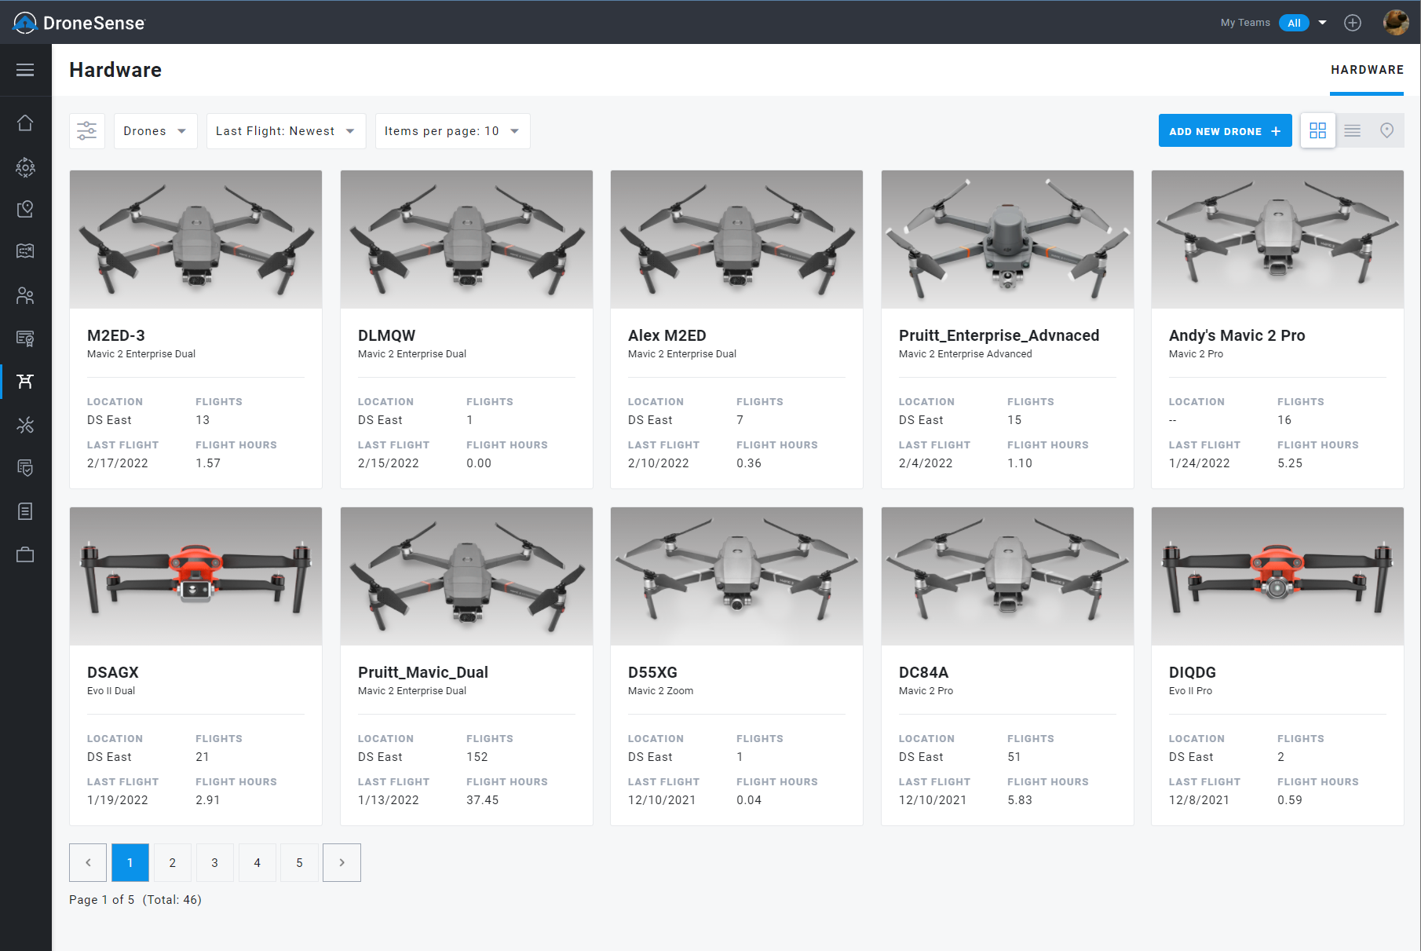Screen dimensions: 1421x951
Task: Click flight hours value 37.45
Action: [483, 800]
